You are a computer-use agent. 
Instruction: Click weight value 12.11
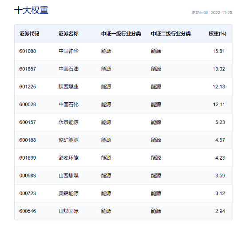pyautogui.click(x=219, y=104)
